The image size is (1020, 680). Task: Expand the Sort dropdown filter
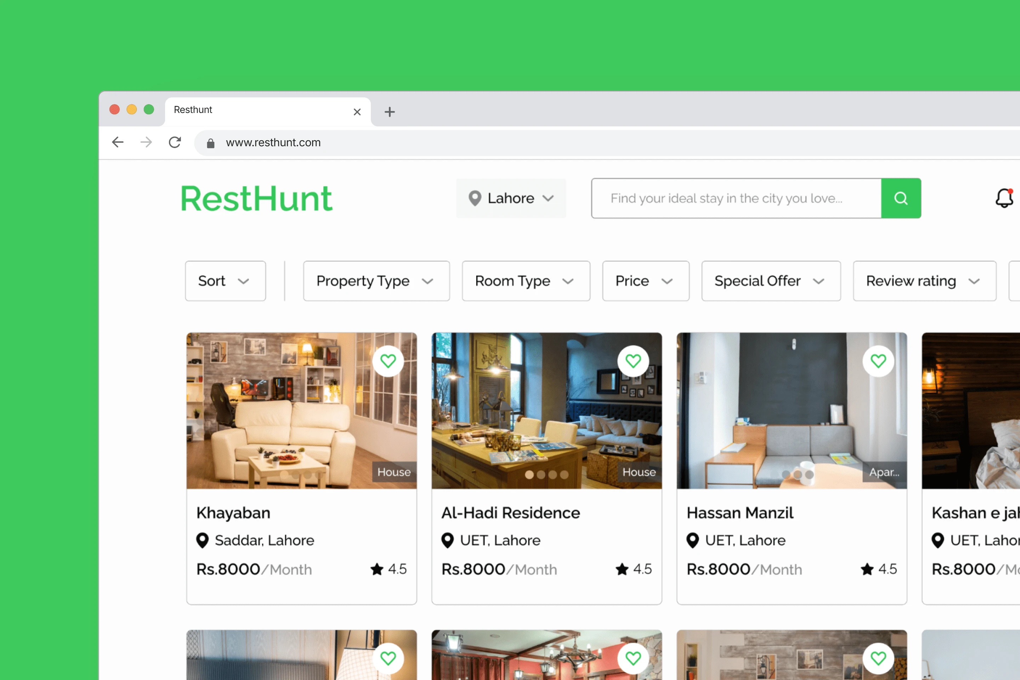(225, 280)
